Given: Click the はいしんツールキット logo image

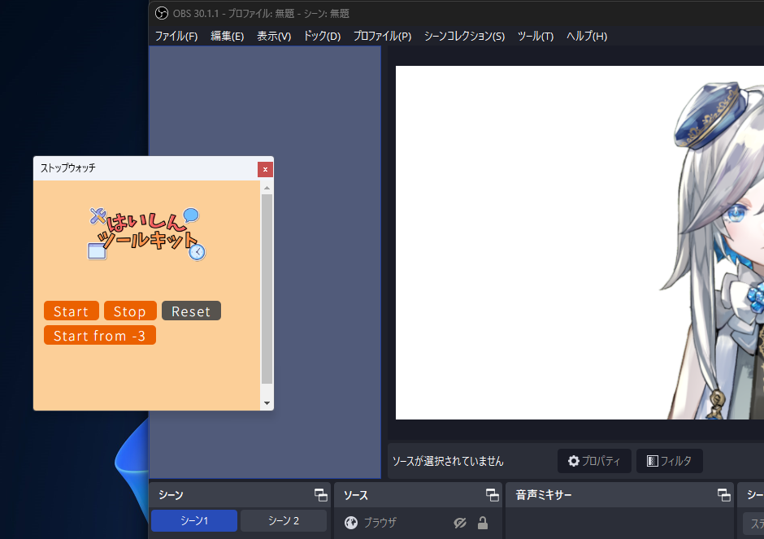Looking at the screenshot, I should (x=146, y=233).
